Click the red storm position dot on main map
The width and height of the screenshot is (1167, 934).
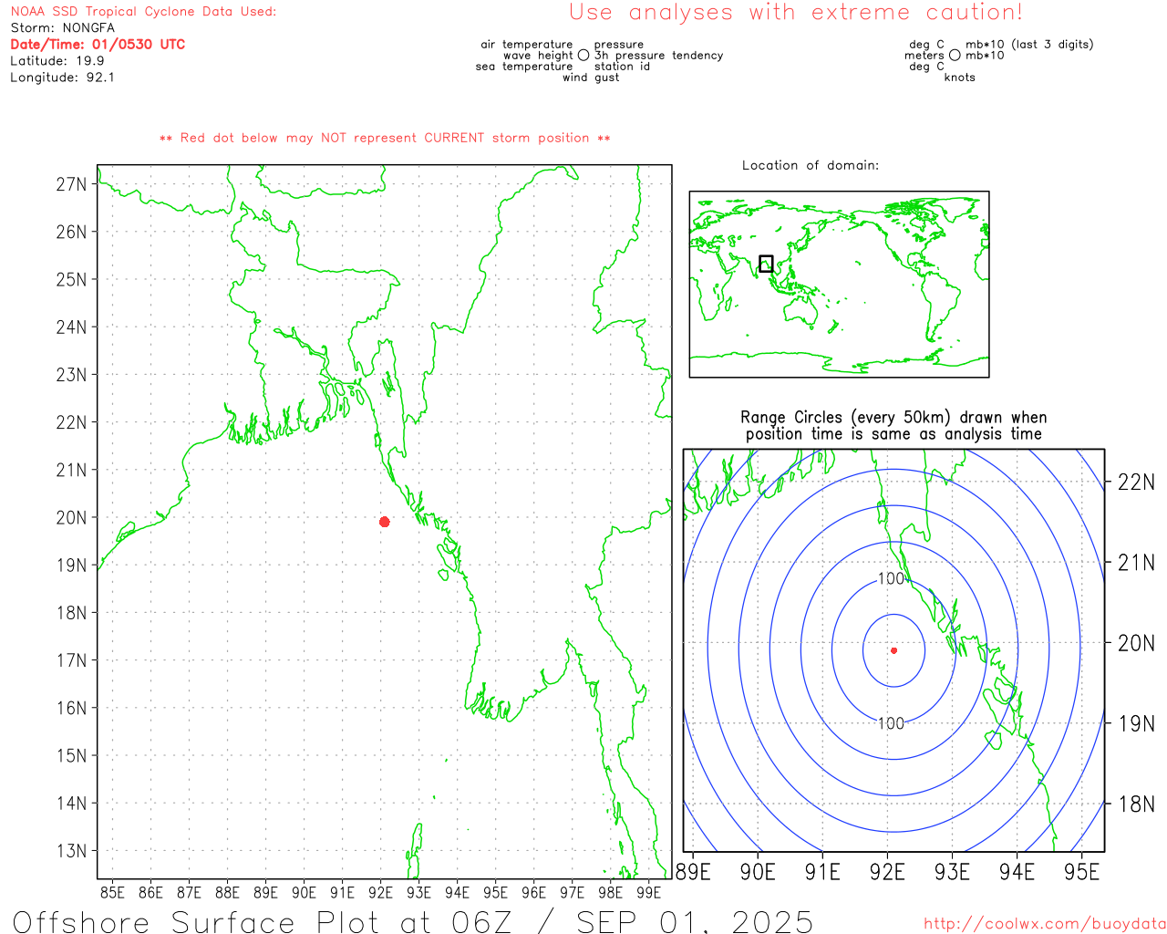tap(385, 522)
